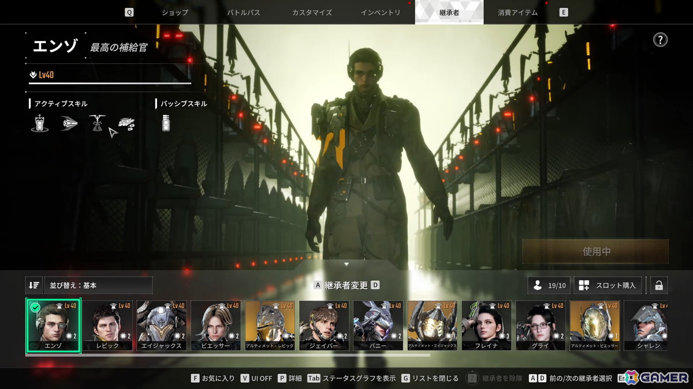Show ステータスグラフを表示 status graph

click(352, 378)
